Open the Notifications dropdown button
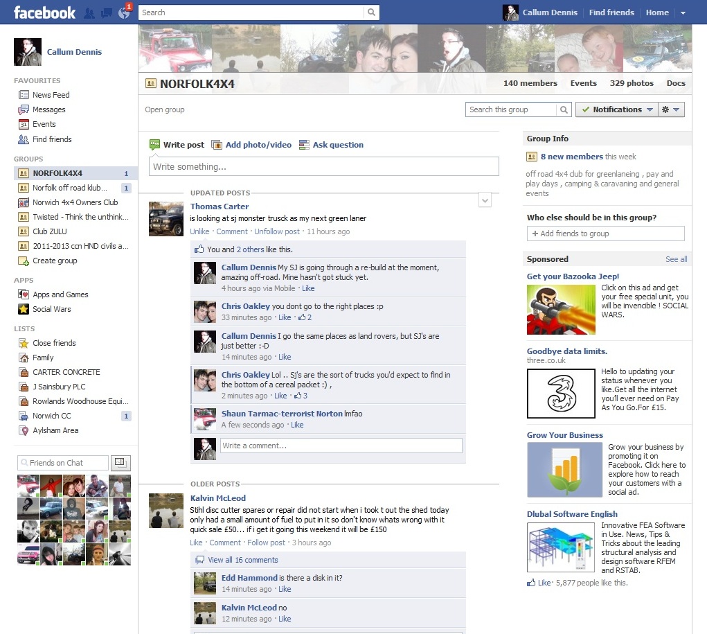 [x=616, y=109]
